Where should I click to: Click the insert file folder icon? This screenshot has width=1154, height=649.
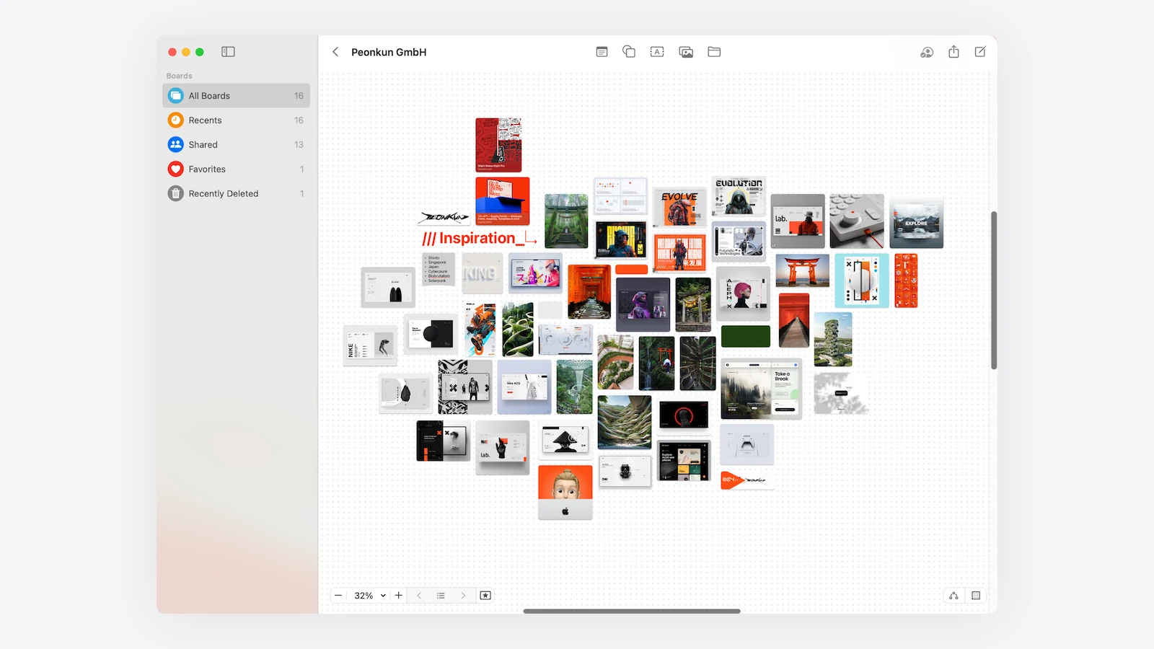[x=714, y=52]
